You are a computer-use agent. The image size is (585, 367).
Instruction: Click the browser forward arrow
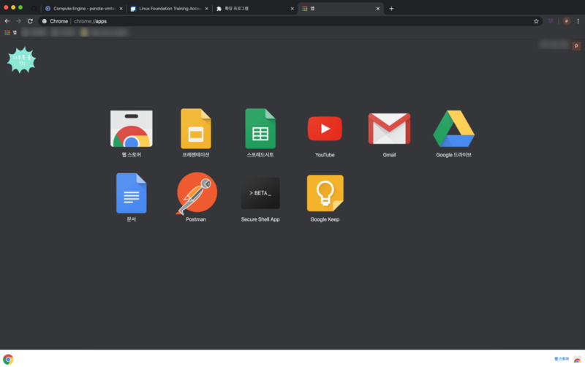click(x=19, y=21)
